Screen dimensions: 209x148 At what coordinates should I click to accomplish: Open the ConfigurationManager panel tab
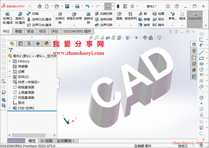29,43
